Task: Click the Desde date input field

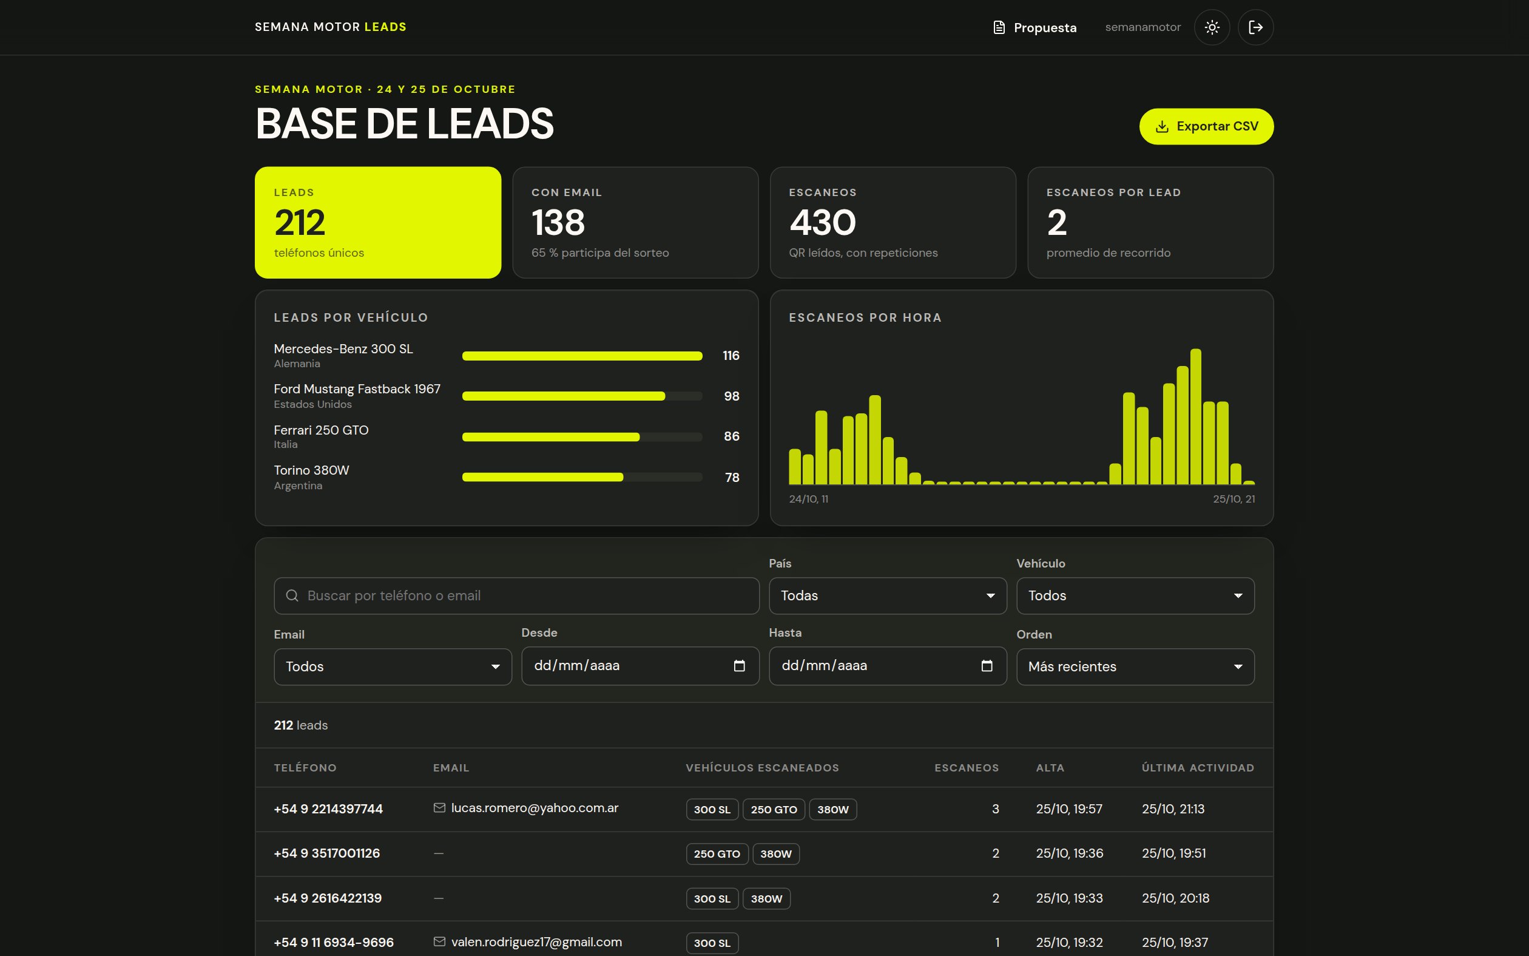Action: [640, 666]
